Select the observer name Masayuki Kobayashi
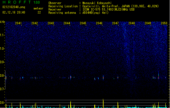Image resolution: width=170 pixels, height=108 pixels. [97, 3]
